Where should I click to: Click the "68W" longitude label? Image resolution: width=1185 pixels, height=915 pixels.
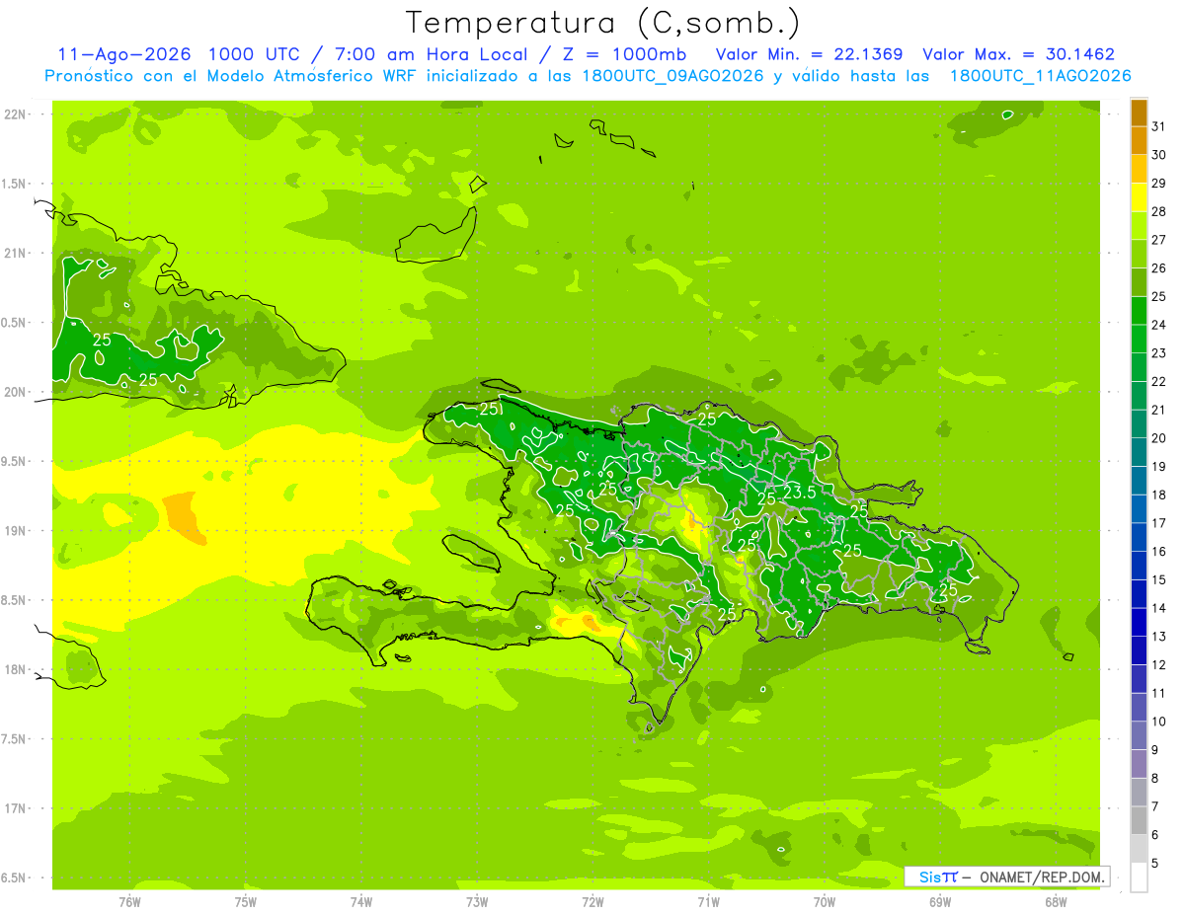tap(1056, 902)
